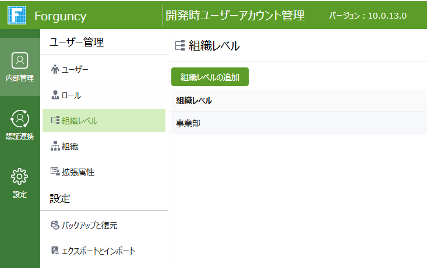The width and height of the screenshot is (427, 268).
Task: Click the Forguncy logo icon
Action: click(x=17, y=15)
